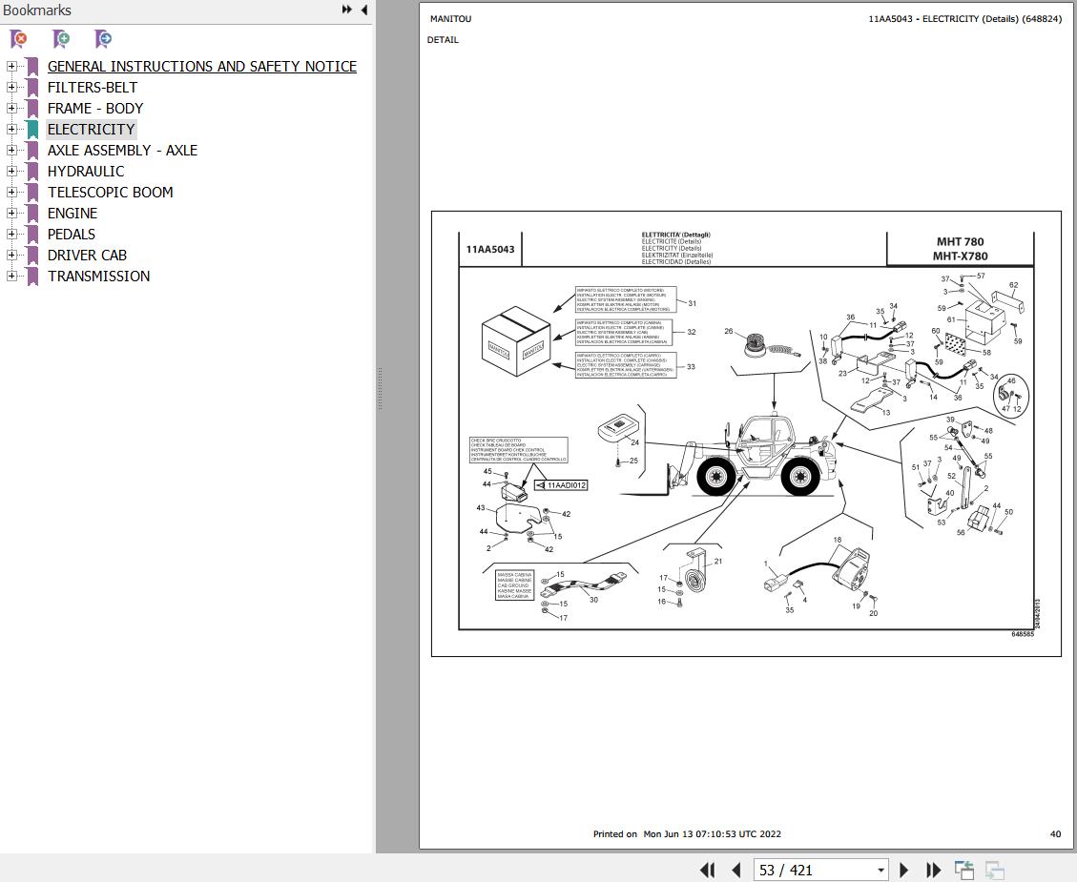Click the bookmark icon beside DRIVER CAB
The width and height of the screenshot is (1077, 882).
pyautogui.click(x=32, y=256)
